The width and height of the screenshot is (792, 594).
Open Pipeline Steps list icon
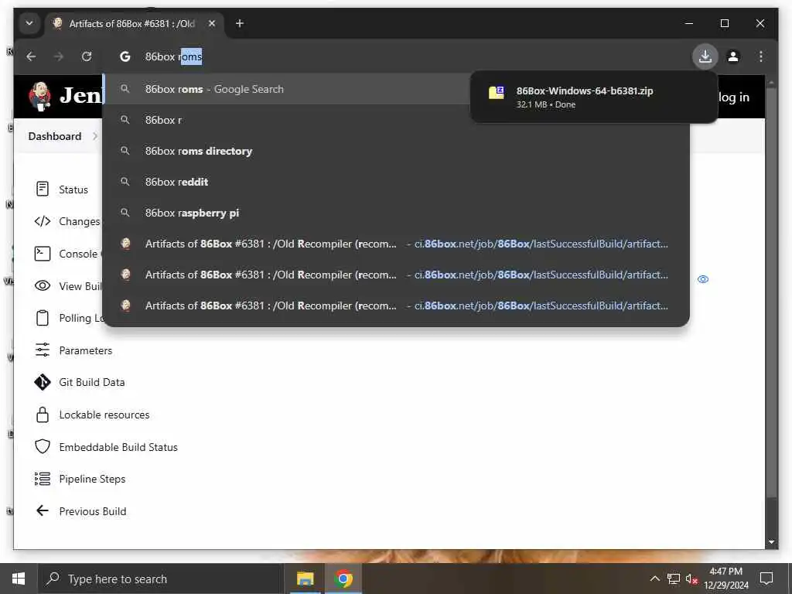tap(43, 479)
